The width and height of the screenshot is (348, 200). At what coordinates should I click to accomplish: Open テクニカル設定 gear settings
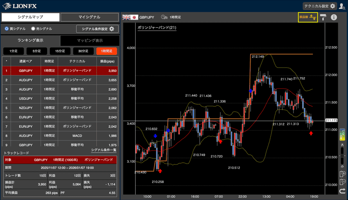coord(319,6)
